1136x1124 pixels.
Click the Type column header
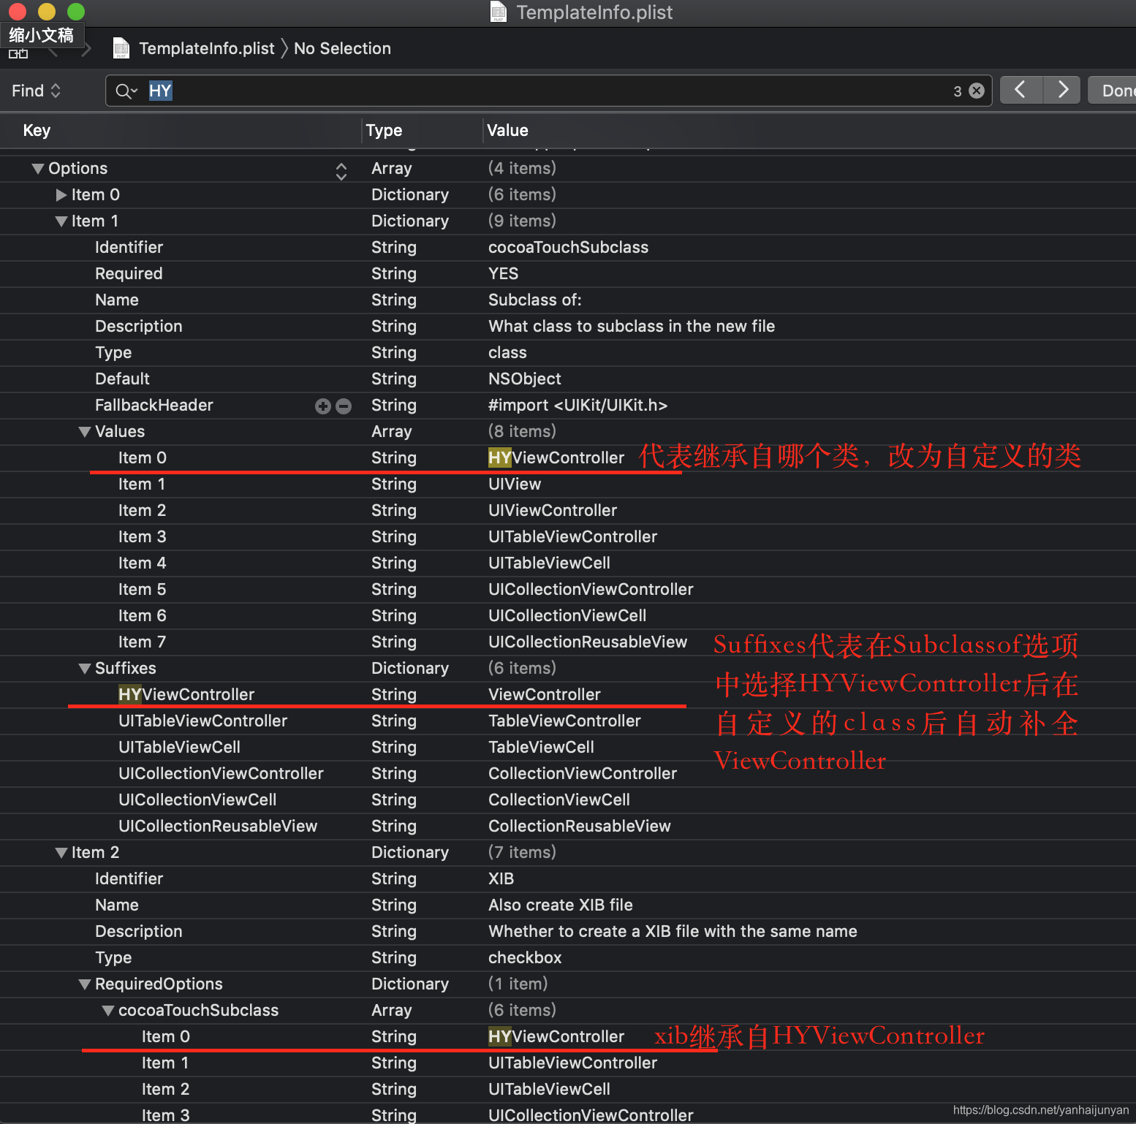pos(384,130)
